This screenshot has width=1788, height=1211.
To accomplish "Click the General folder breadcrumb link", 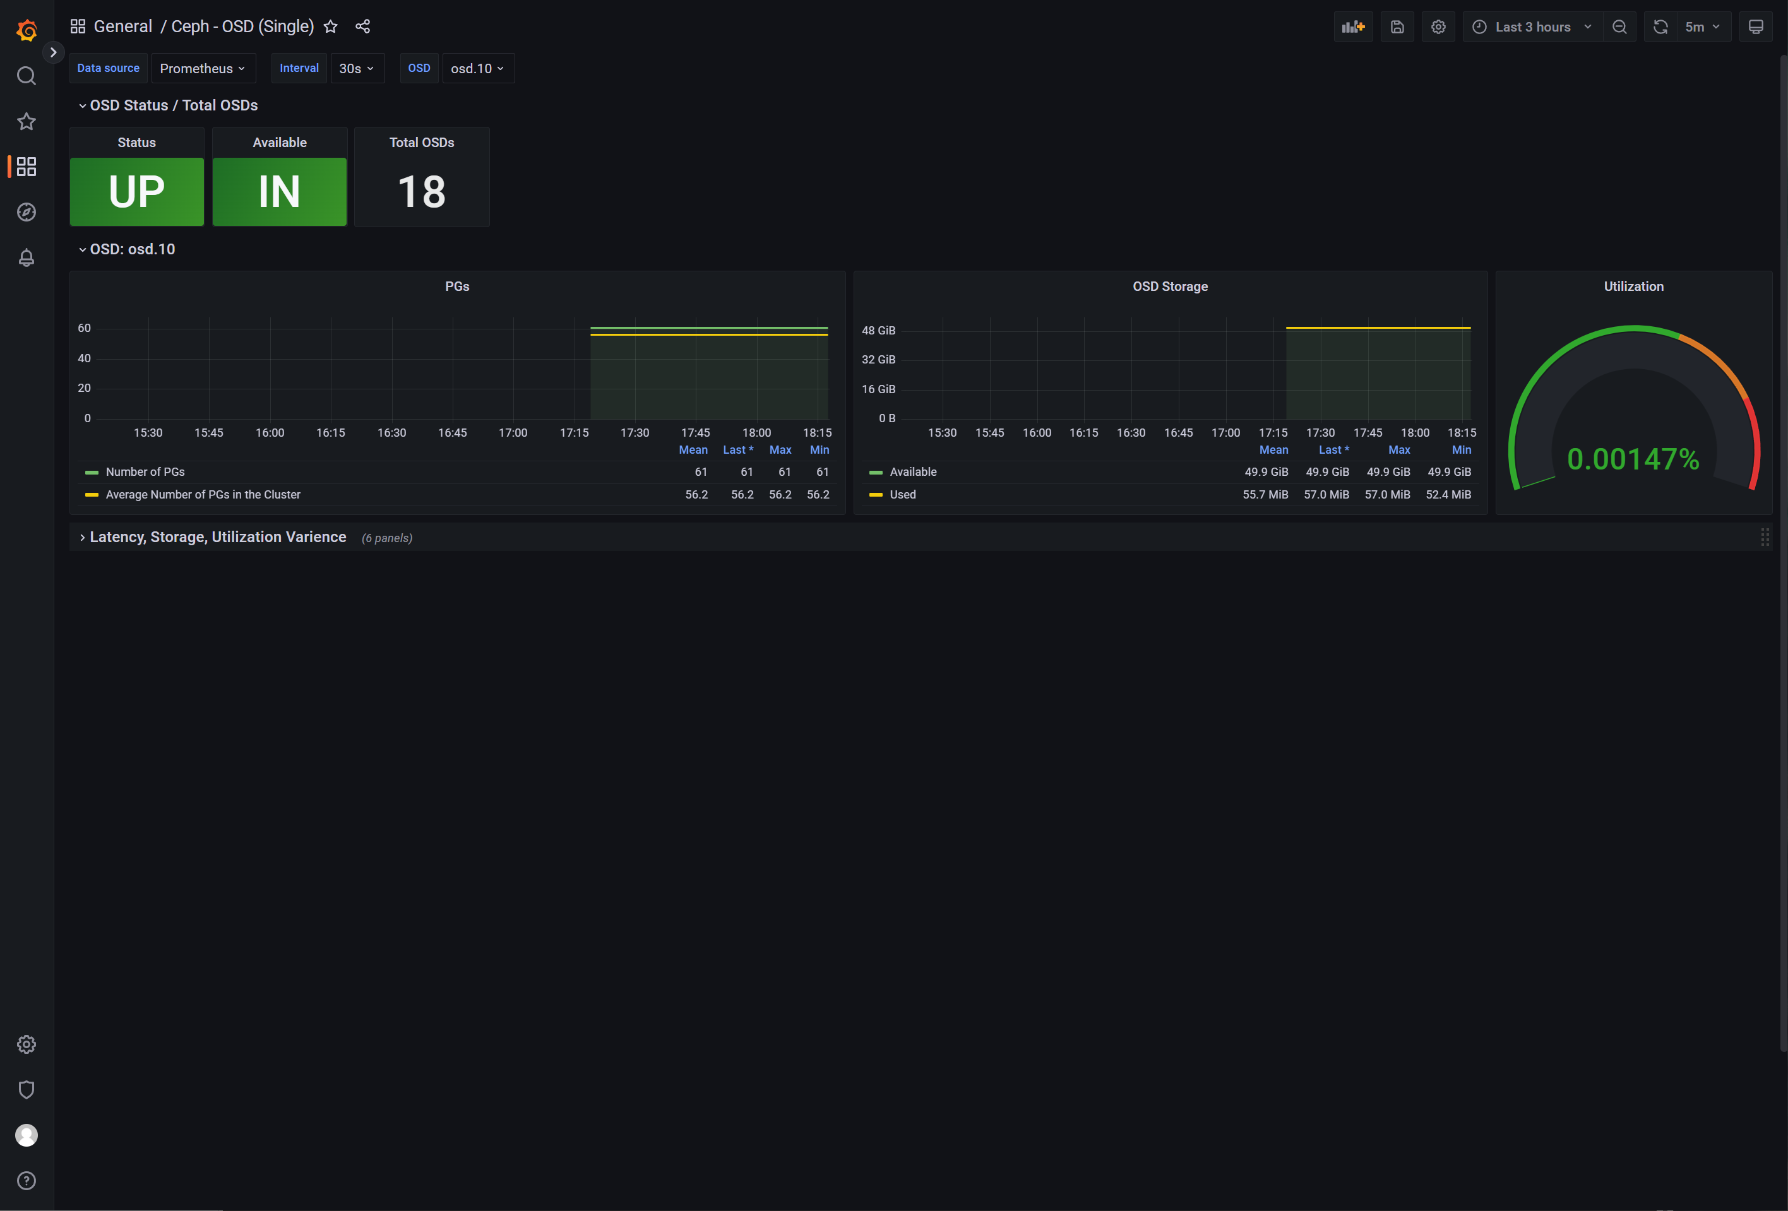I will tap(123, 27).
